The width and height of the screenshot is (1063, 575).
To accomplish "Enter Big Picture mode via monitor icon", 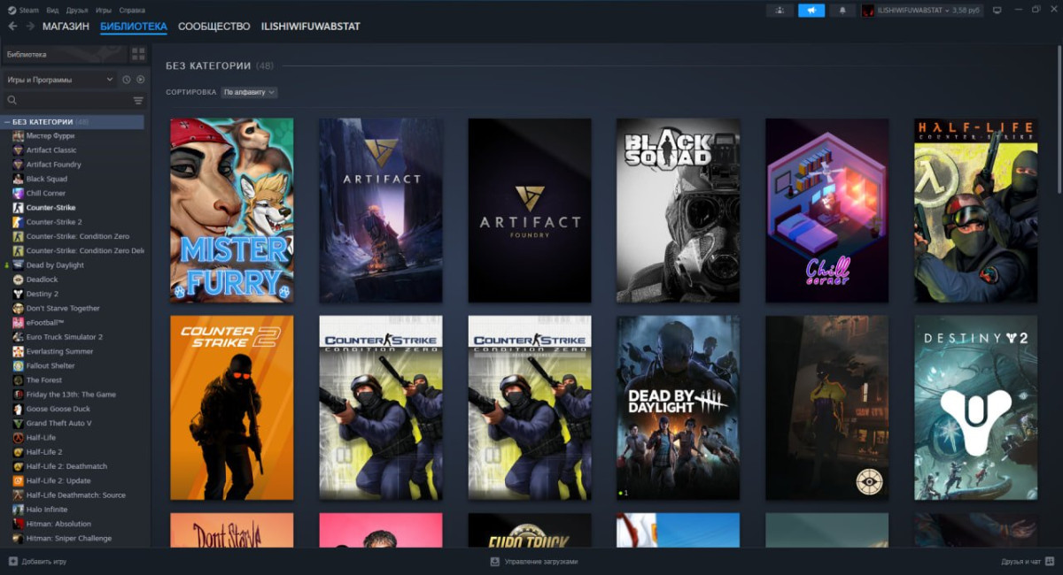I will tap(997, 11).
